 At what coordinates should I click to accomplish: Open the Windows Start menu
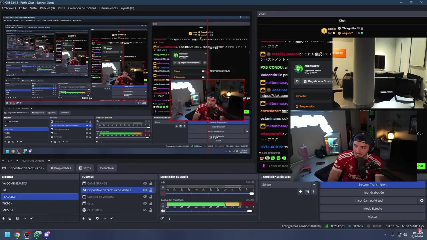pyautogui.click(x=7, y=235)
